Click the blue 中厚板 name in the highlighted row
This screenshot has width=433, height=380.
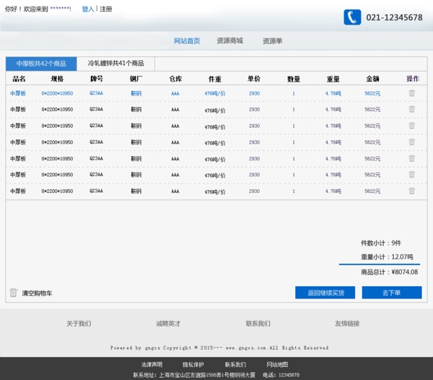tap(18, 93)
